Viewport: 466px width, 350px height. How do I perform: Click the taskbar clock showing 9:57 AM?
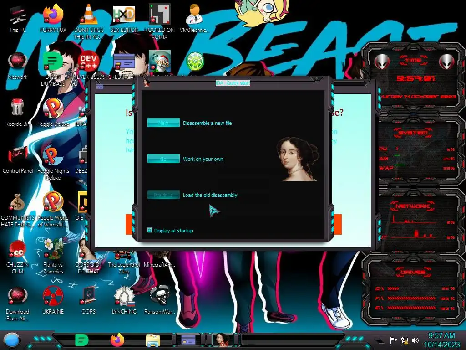441,340
